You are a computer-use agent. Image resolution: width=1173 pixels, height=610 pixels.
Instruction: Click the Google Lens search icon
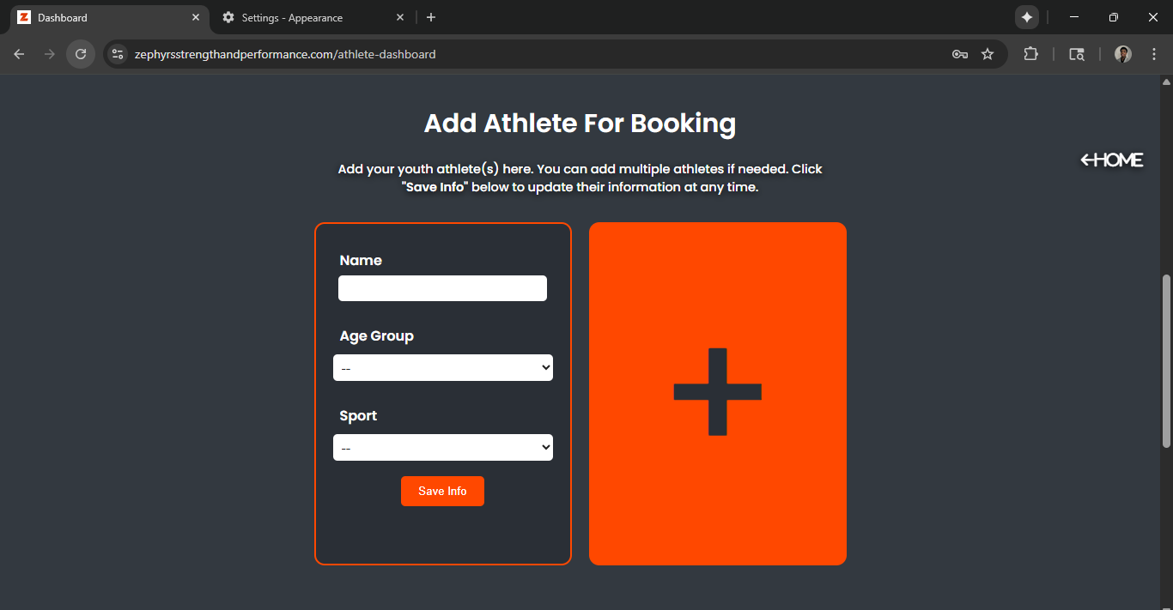1076,53
